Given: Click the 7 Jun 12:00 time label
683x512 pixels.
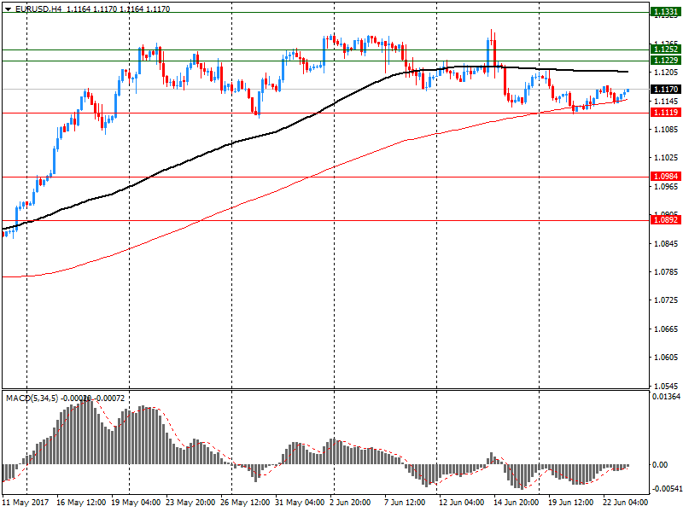Looking at the screenshot, I should [x=405, y=502].
